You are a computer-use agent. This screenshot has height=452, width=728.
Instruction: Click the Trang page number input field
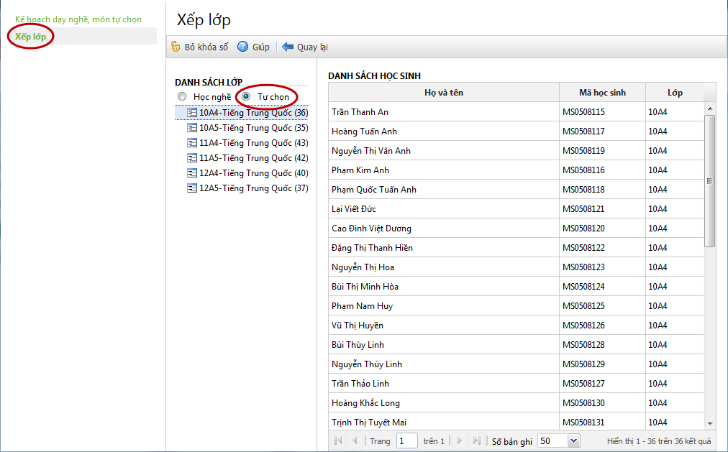point(406,441)
